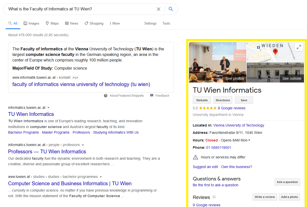Click See photos lecture hall thumbnail
307x207 pixels.
(x=218, y=62)
